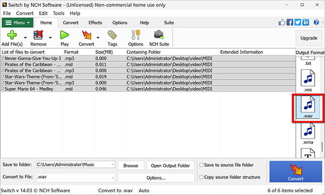
Task: Sort by the Containing Folder column header
Action: click(x=144, y=52)
